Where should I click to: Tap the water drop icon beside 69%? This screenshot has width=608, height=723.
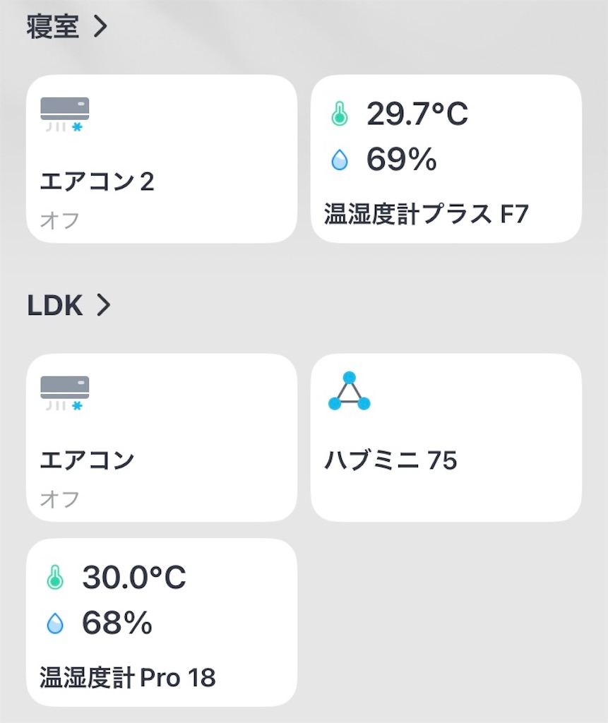click(340, 160)
